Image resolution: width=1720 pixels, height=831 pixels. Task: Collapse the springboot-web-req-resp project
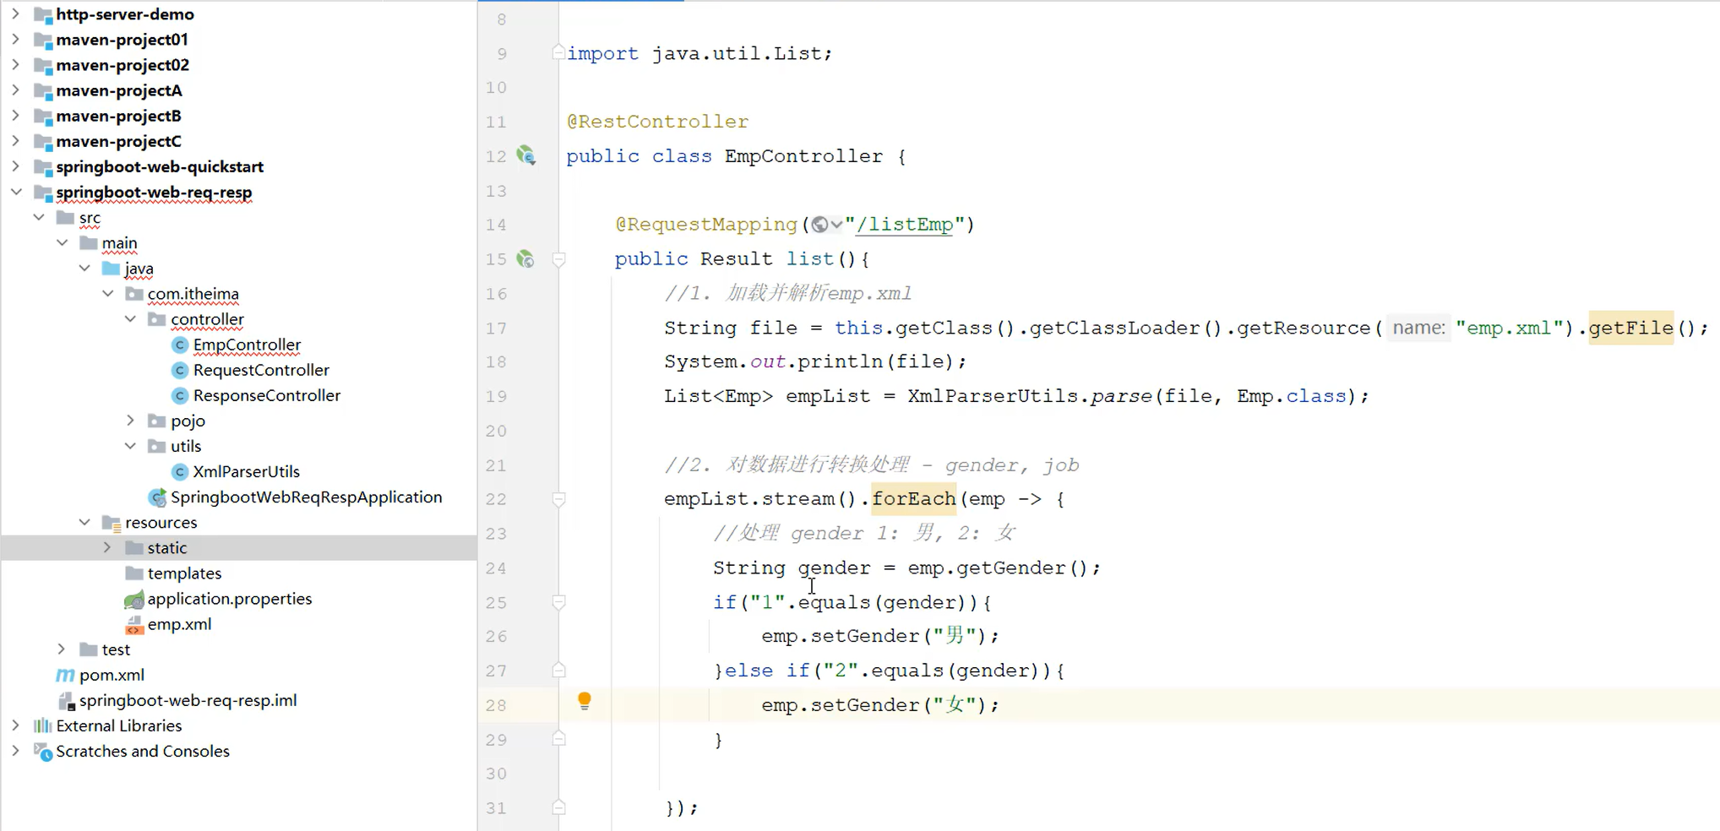[x=16, y=192]
